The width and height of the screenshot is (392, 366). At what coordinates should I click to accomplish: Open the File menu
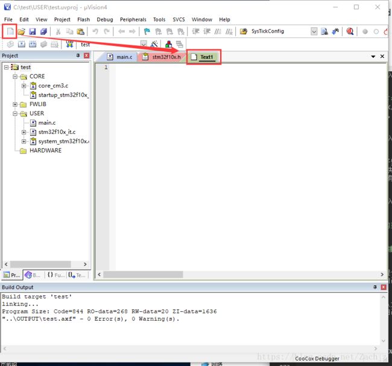(8, 19)
